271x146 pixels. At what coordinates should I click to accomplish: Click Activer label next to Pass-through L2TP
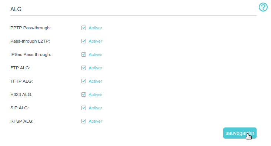coord(96,41)
